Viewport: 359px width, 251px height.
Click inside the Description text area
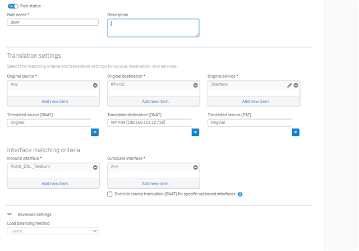(x=153, y=28)
